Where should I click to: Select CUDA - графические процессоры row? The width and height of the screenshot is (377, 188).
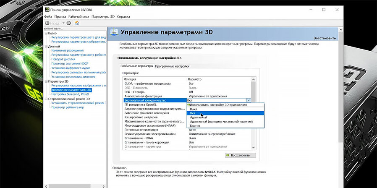coord(187,84)
